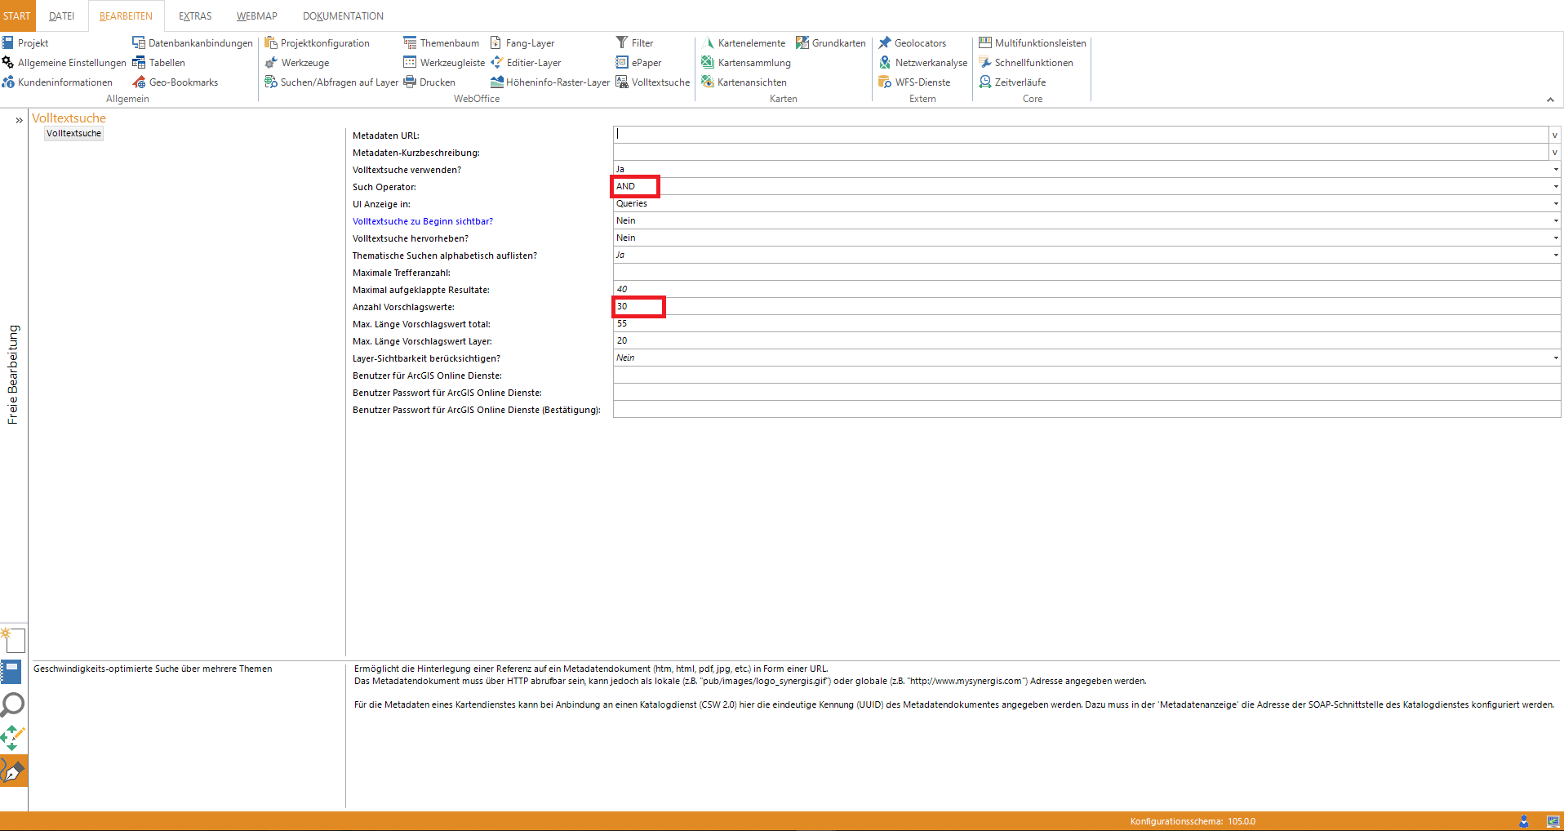Open the DOKUMENTATION tab
The width and height of the screenshot is (1564, 831).
point(343,16)
